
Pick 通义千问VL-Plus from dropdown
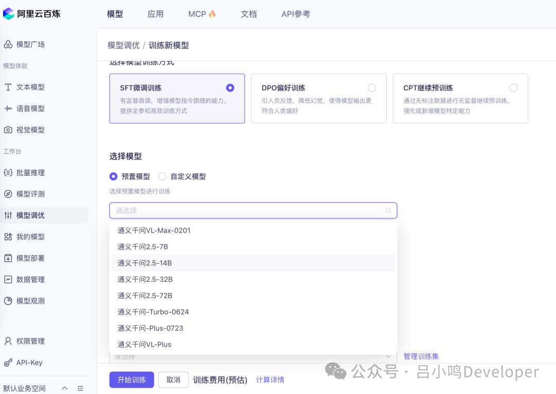pos(253,345)
